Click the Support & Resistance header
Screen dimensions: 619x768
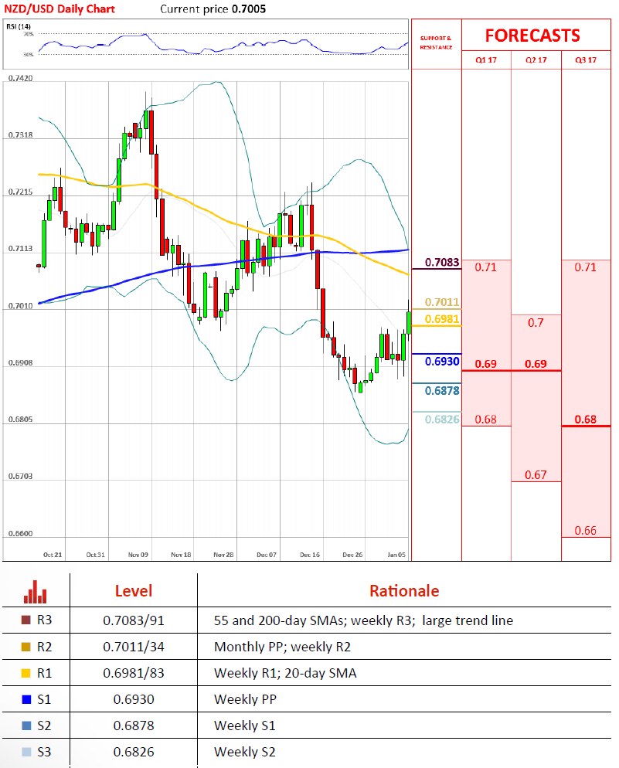pyautogui.click(x=436, y=42)
